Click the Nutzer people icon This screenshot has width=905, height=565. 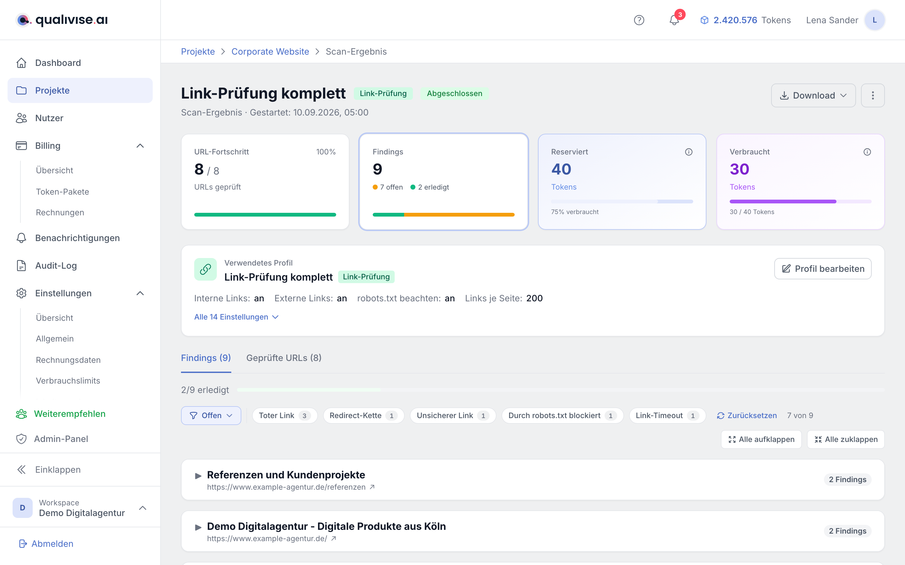click(21, 118)
